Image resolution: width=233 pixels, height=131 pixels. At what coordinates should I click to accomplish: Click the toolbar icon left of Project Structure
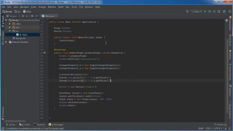coord(219,11)
